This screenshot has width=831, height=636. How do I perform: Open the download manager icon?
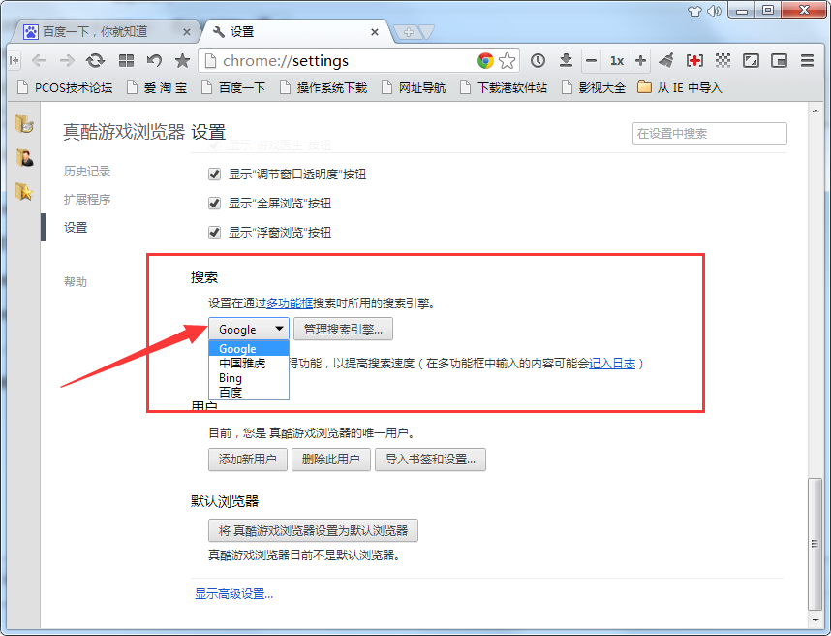click(567, 60)
